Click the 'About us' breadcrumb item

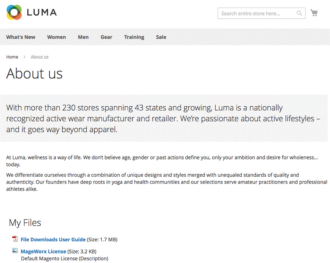40,57
